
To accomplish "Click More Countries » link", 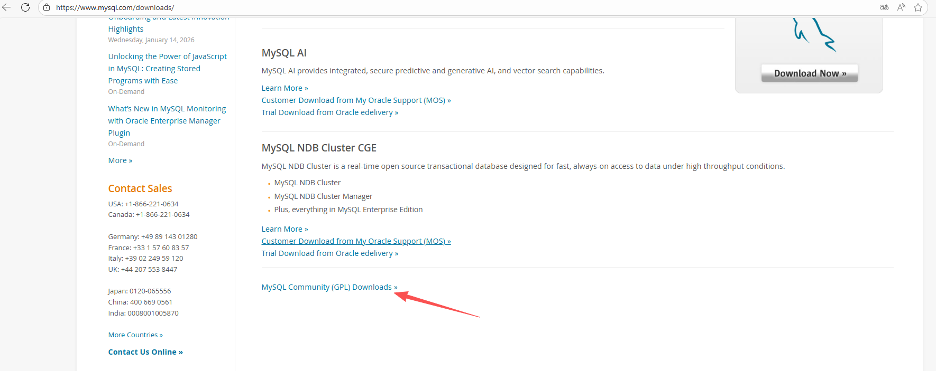I will click(x=135, y=335).
